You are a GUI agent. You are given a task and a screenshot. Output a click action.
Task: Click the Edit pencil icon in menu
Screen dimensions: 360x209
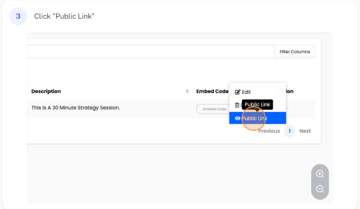pos(237,92)
